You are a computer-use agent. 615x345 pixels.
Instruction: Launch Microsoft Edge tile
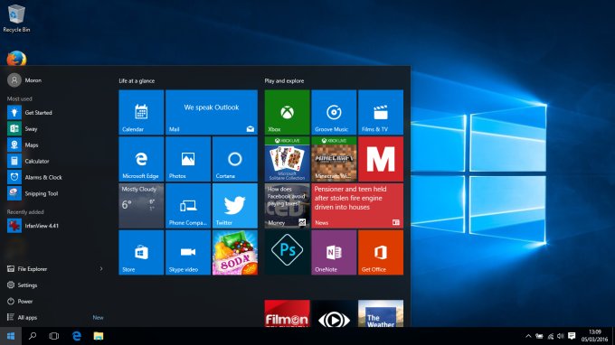[141, 159]
